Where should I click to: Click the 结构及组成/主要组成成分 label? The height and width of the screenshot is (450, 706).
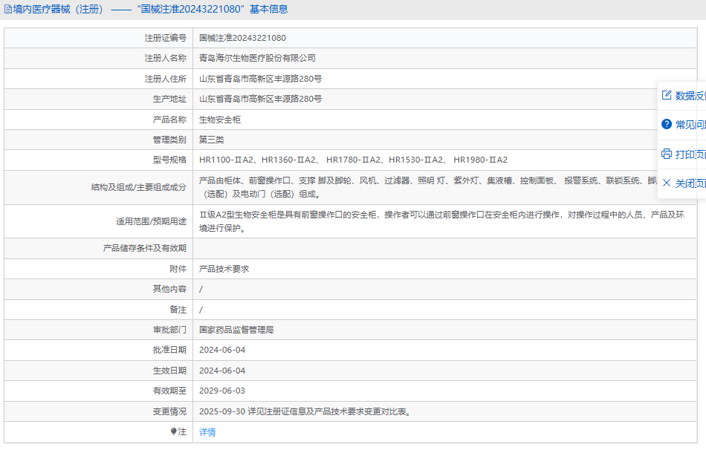139,187
